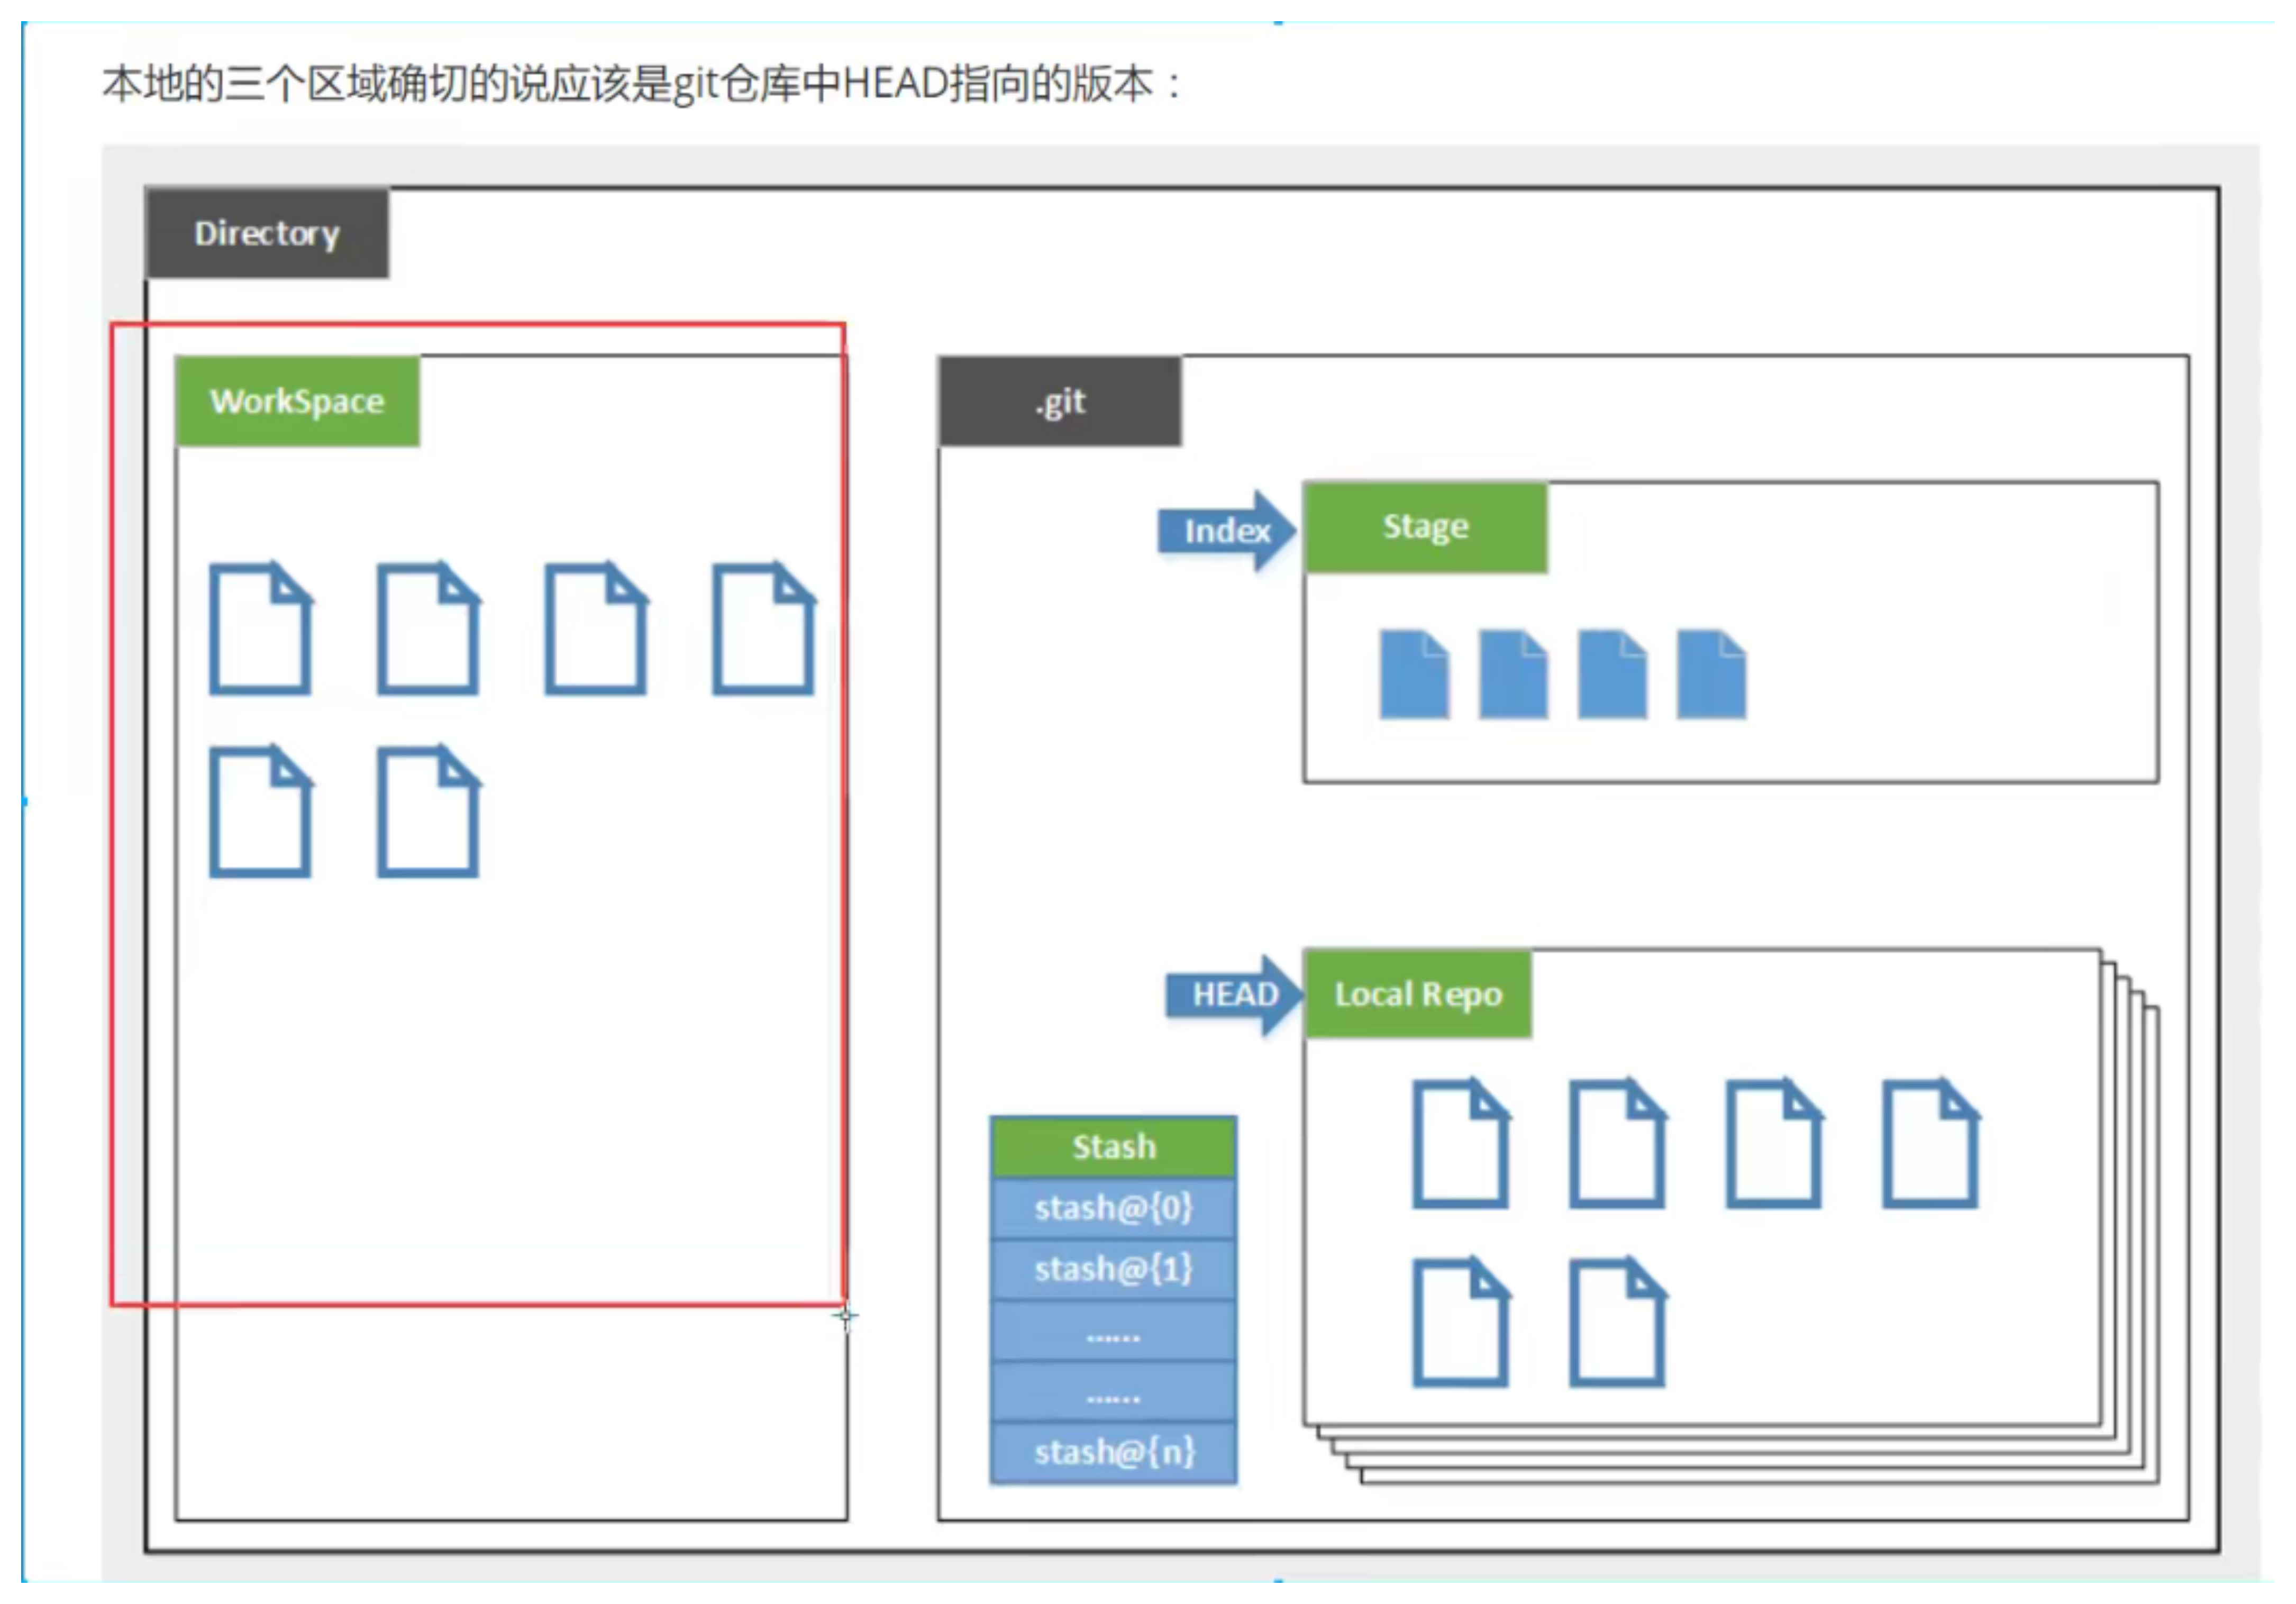Click fourth file icon in WorkSpace top row

764,629
